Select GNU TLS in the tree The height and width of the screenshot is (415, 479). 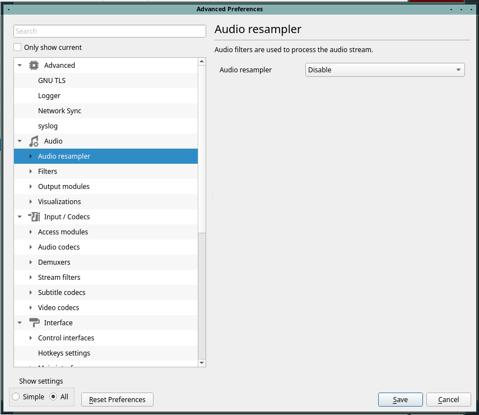click(52, 80)
